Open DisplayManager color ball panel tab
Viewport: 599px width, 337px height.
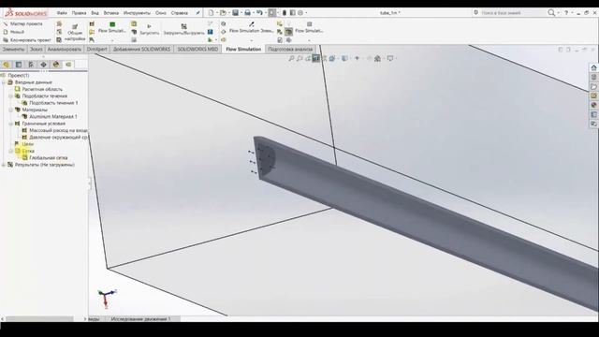click(x=56, y=65)
